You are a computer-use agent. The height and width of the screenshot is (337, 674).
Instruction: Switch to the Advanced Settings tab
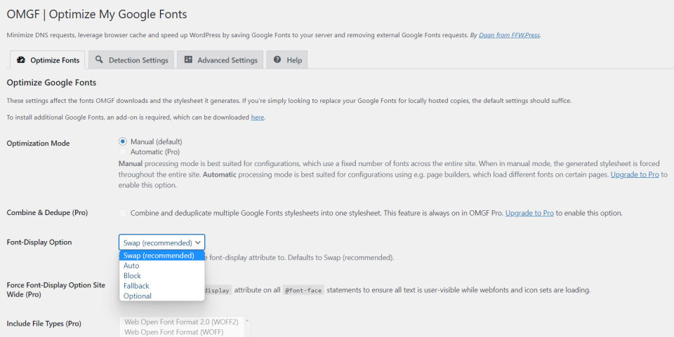coord(220,60)
